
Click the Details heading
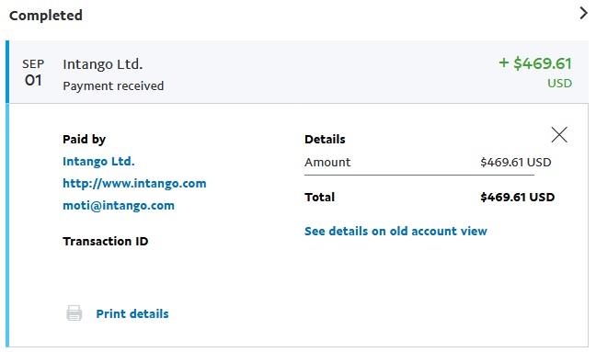325,140
